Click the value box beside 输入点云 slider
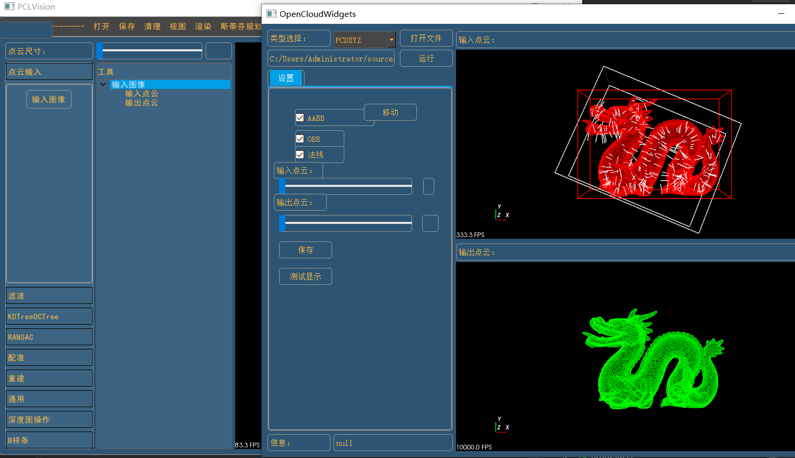This screenshot has width=795, height=458. (428, 186)
